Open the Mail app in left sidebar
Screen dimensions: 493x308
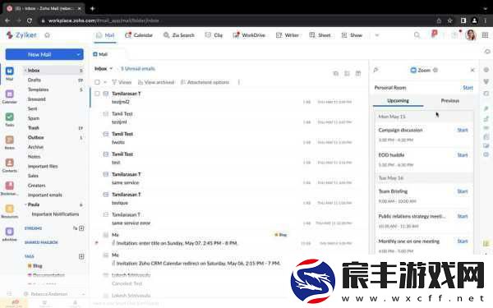[x=9, y=74]
